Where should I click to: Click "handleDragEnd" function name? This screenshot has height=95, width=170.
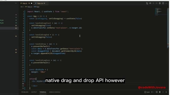pos(42,35)
